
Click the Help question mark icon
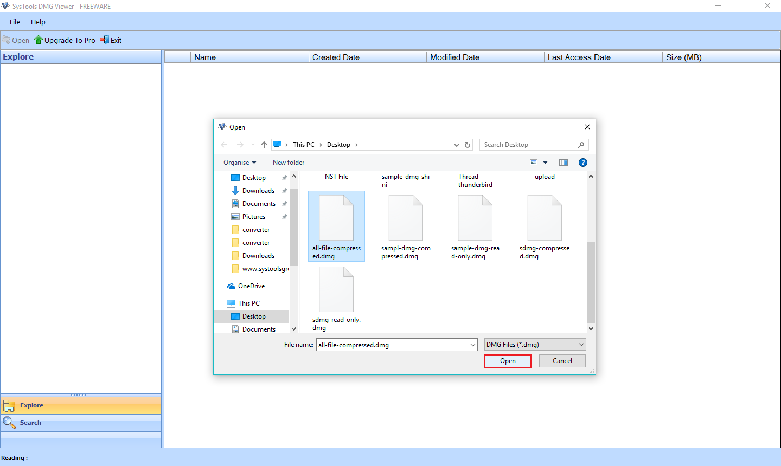(583, 163)
